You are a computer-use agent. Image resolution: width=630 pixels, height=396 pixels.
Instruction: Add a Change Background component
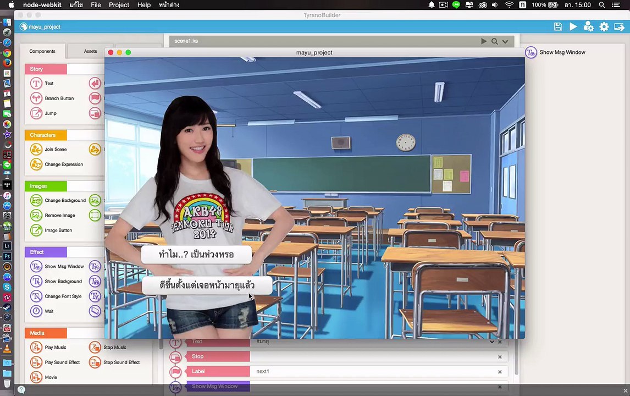coord(58,200)
